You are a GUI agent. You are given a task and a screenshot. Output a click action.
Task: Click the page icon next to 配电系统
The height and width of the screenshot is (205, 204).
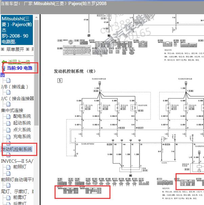(8, 116)
